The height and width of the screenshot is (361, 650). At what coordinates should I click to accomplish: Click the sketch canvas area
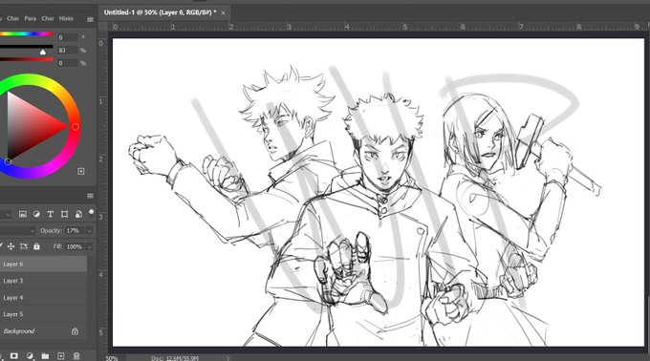click(x=379, y=192)
